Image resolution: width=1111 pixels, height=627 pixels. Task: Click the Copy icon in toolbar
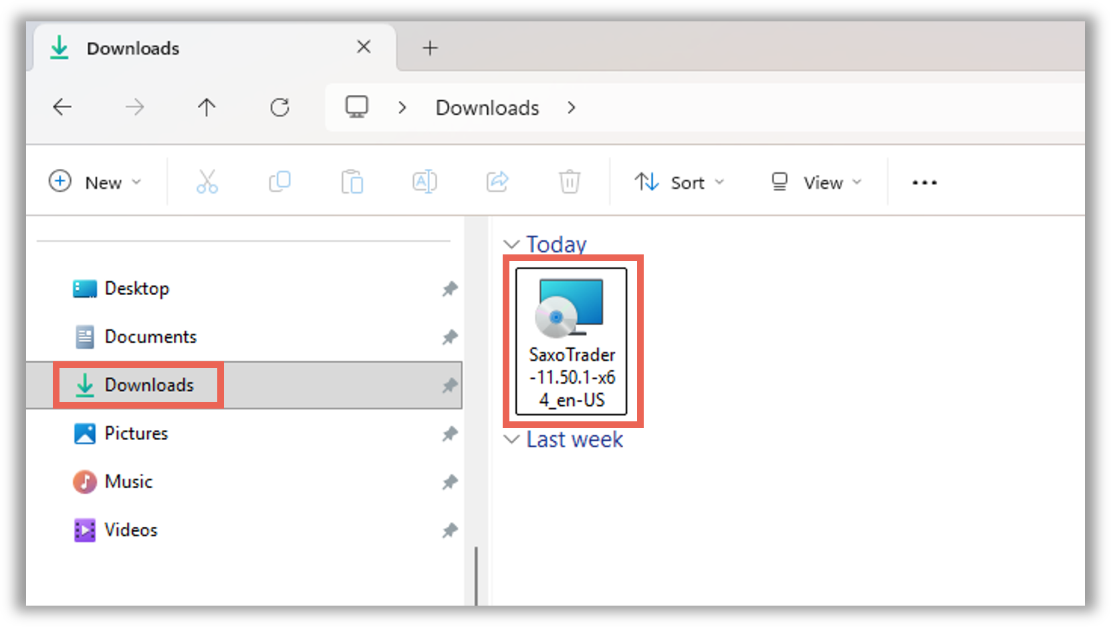[x=279, y=182]
